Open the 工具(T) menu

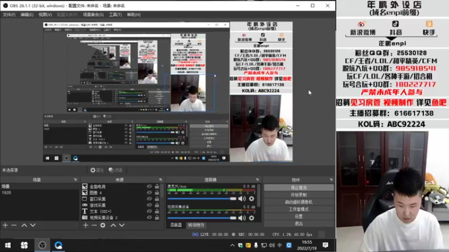[115, 15]
